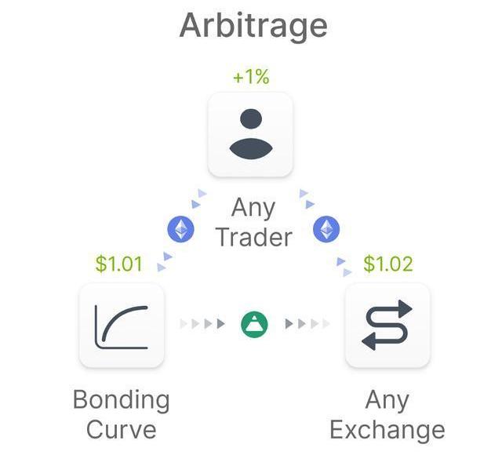Click the Any Exchange label
This screenshot has width=502, height=455.
387,414
